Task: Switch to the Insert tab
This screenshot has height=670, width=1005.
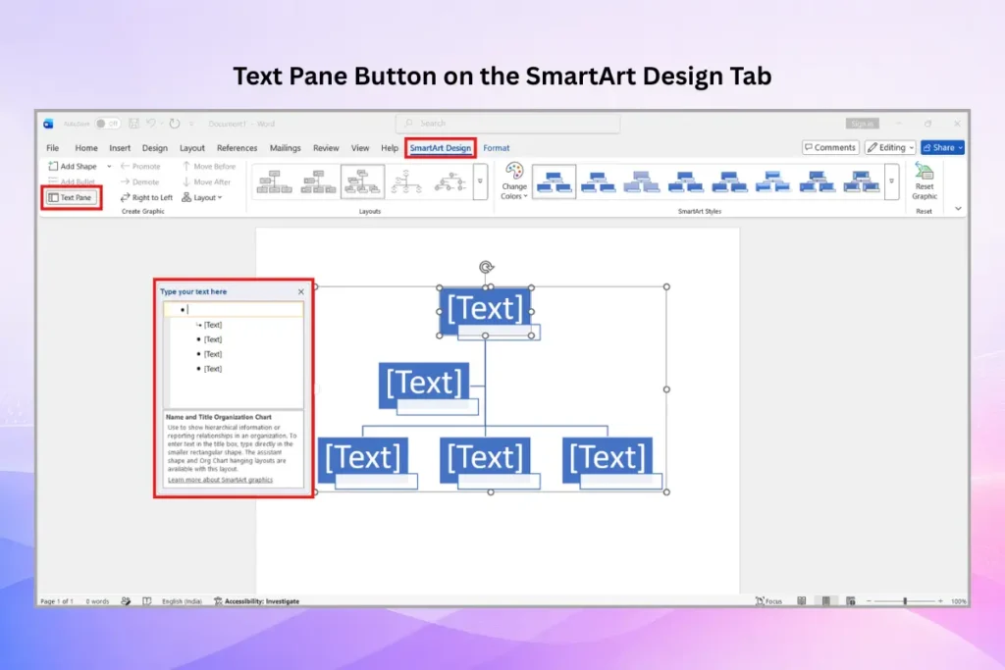Action: point(120,148)
